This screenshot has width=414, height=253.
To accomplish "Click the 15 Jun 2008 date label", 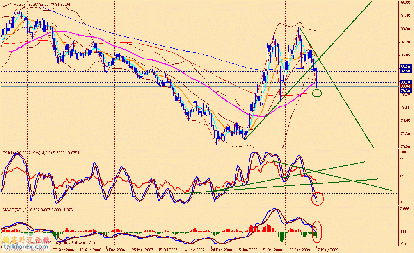I will [x=247, y=250].
